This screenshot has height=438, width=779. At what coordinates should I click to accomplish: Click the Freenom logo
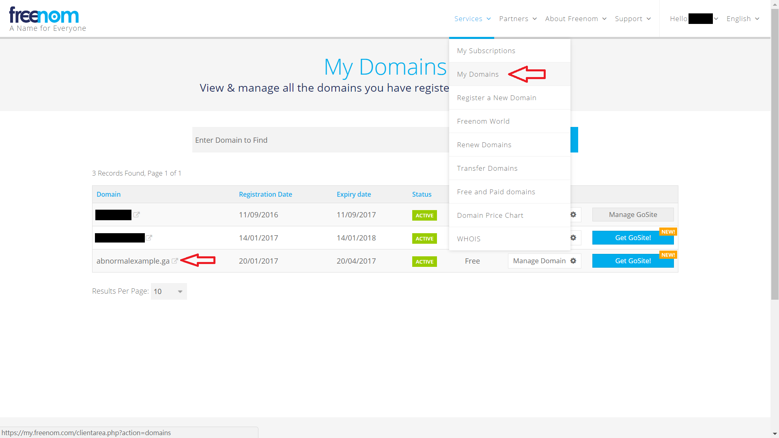click(44, 16)
